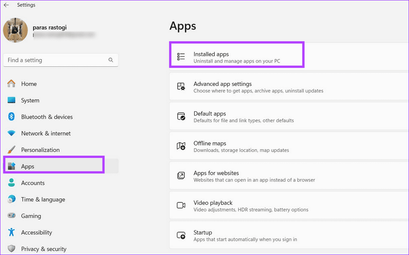Click the Video playback camera icon
The width and height of the screenshot is (409, 255).
[181, 205]
